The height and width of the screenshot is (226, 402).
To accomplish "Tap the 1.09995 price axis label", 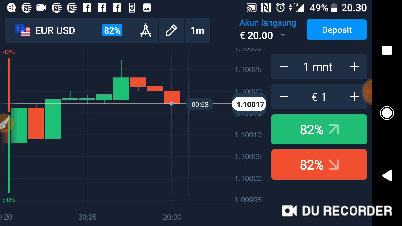I will [x=248, y=200].
